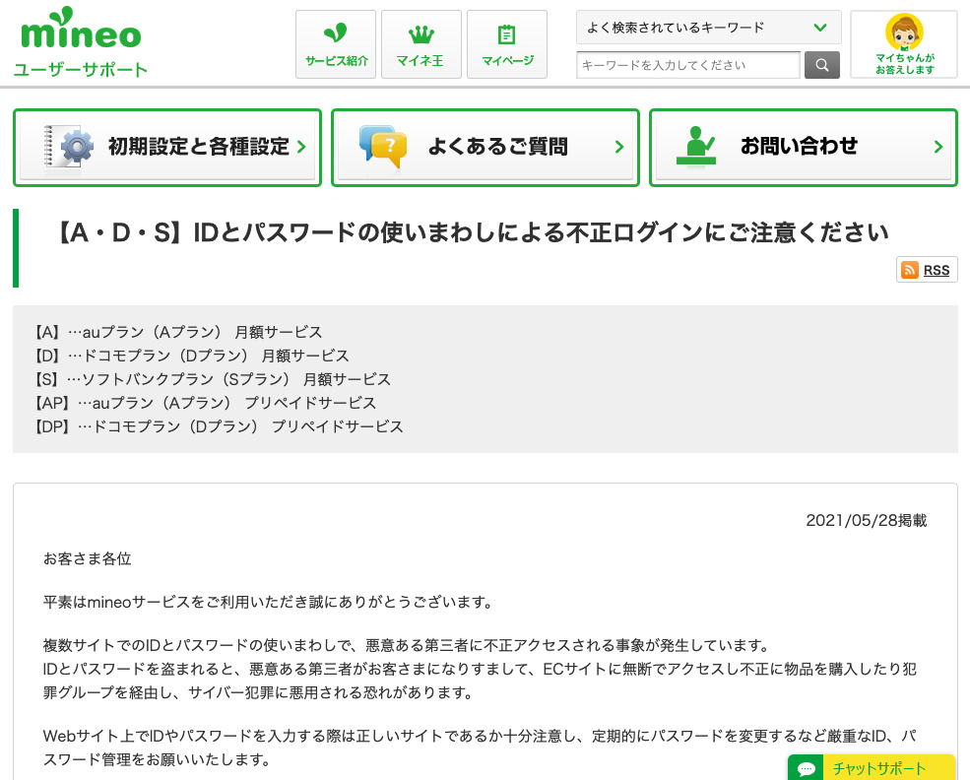Open the RSS link

click(x=936, y=270)
